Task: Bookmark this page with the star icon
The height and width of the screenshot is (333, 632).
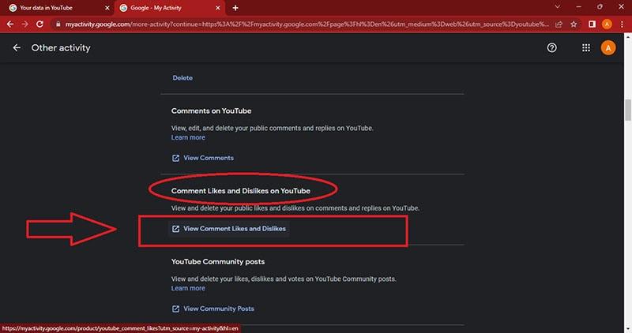Action: [574, 24]
